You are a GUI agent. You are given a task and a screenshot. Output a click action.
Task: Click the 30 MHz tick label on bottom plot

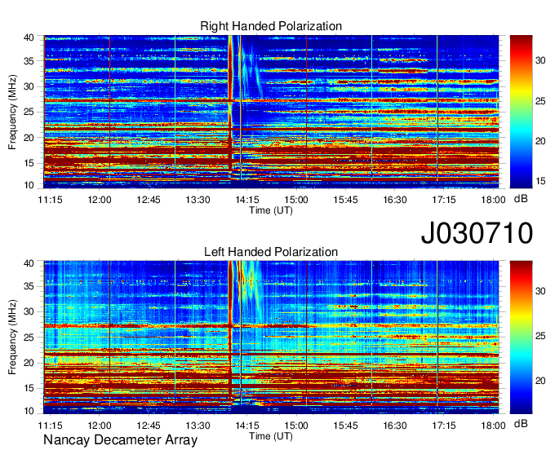29,311
